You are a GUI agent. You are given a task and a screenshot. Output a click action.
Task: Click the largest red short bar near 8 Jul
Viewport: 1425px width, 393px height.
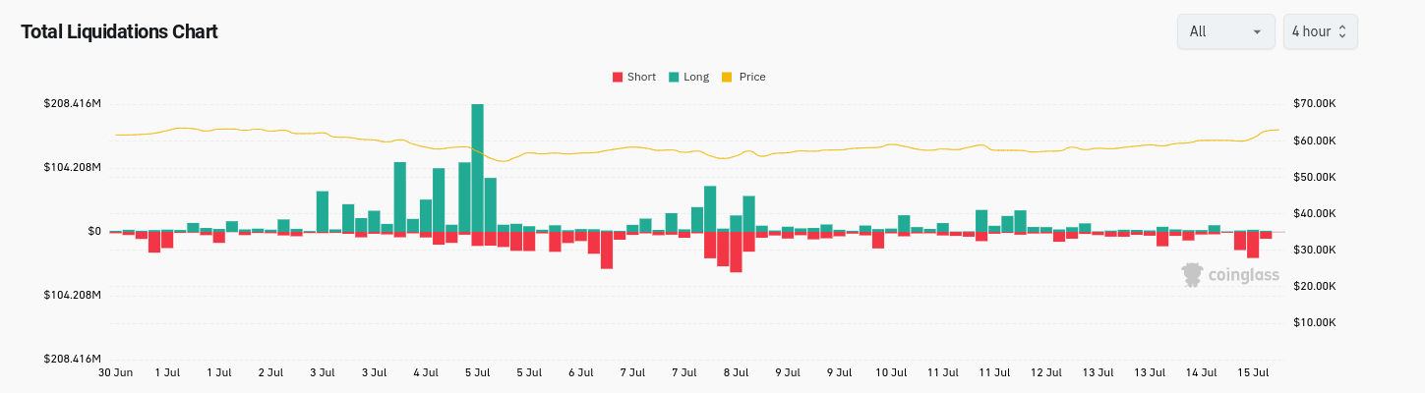pyautogui.click(x=736, y=252)
